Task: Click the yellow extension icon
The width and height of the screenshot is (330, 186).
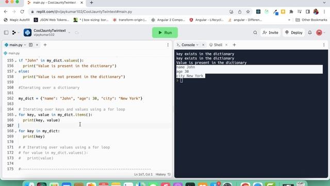Action: [x=283, y=11]
